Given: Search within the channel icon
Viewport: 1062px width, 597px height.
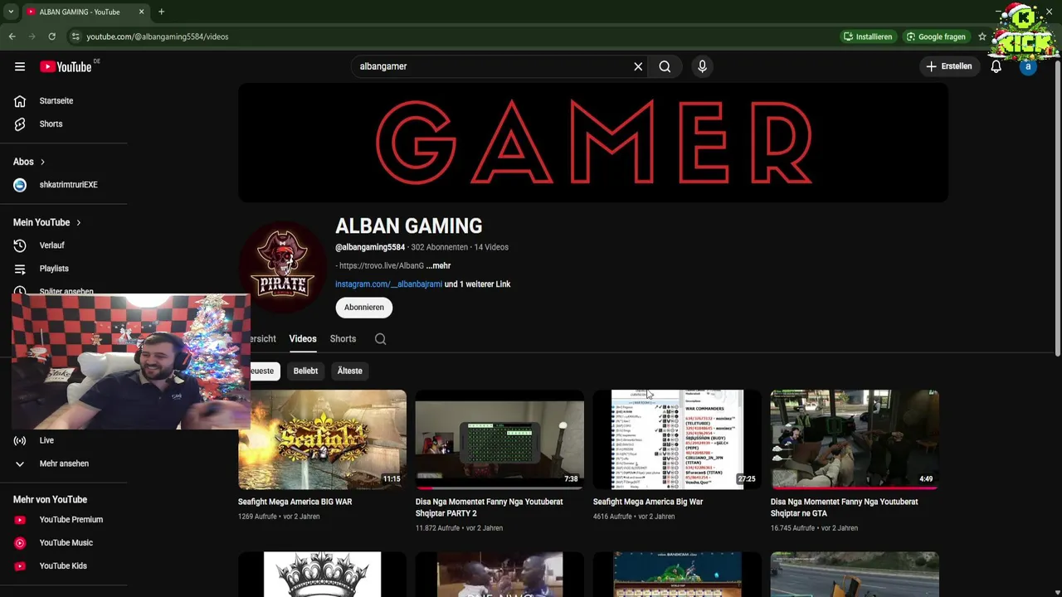Looking at the screenshot, I should [380, 339].
